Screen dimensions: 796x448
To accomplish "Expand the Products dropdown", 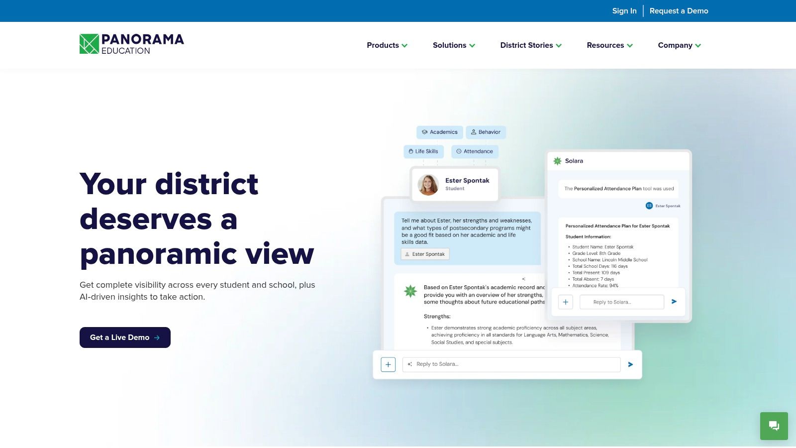I will 387,45.
